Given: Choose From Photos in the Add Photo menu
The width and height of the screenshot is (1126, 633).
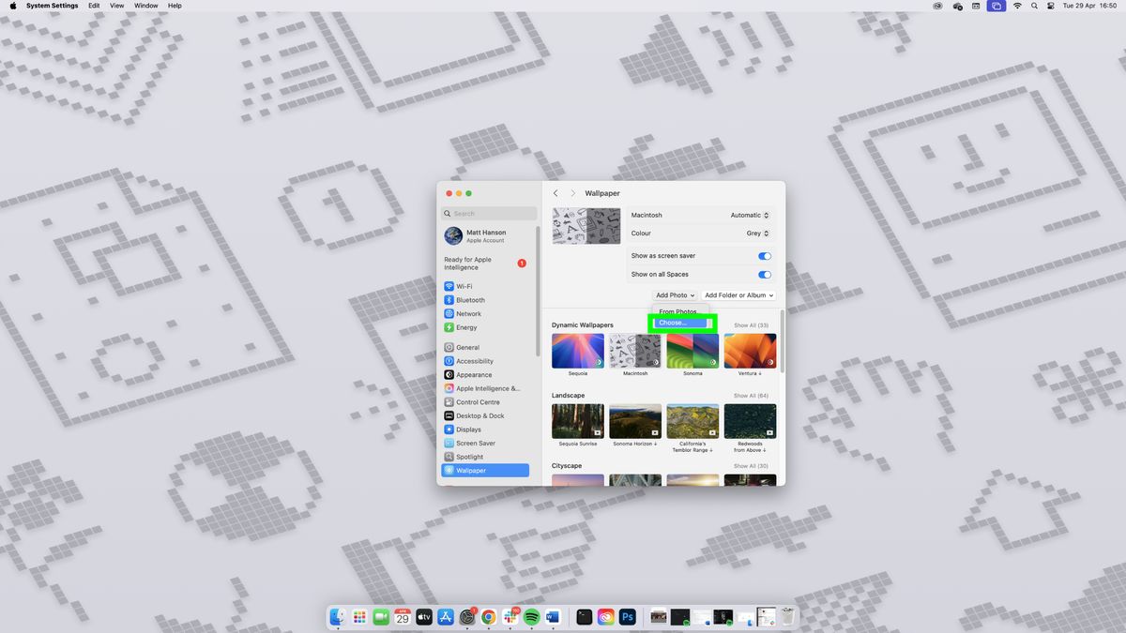Looking at the screenshot, I should [x=677, y=311].
